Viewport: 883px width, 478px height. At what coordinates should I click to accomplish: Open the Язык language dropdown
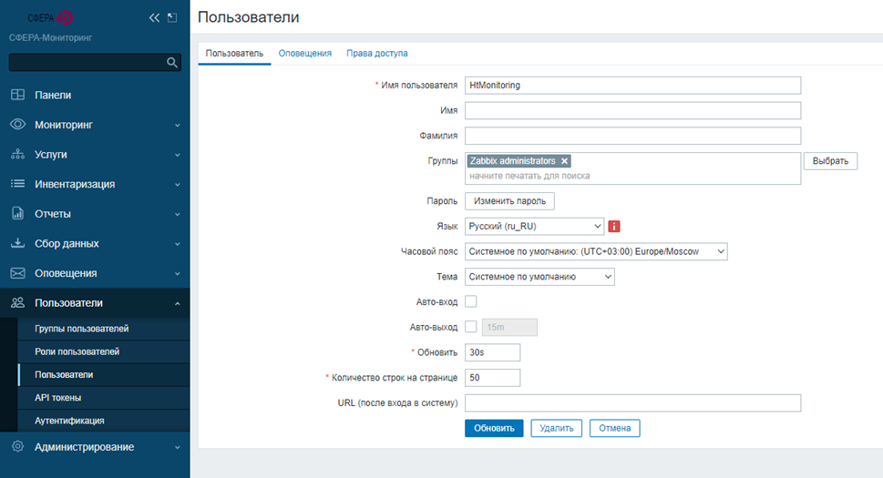[x=534, y=226]
